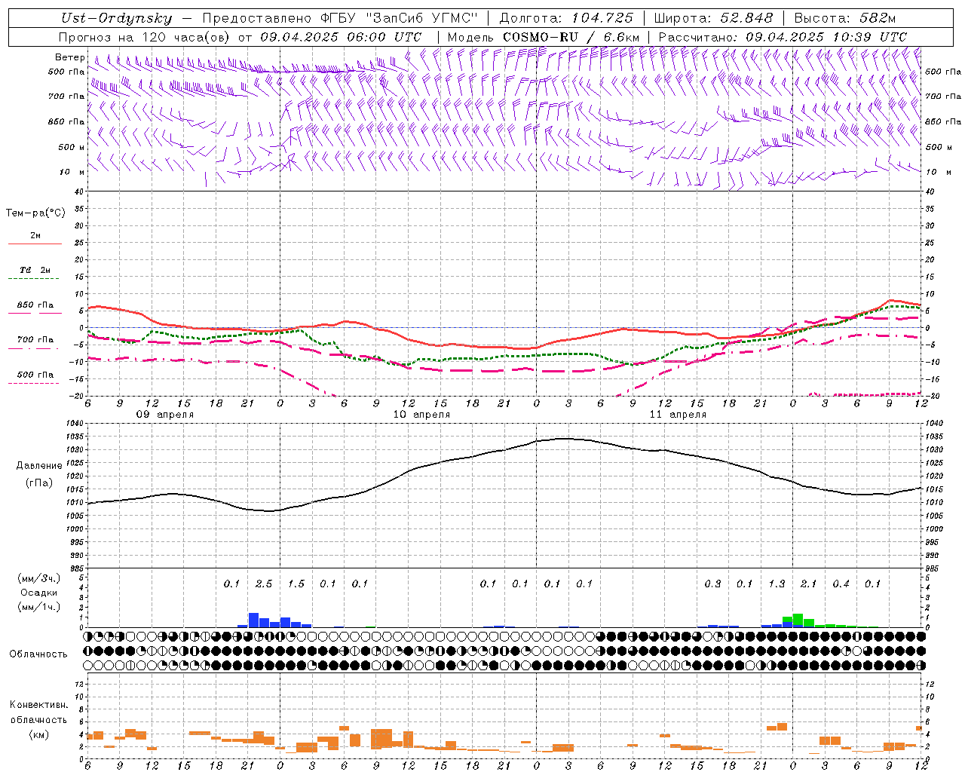Select the 'Td 2м' dew point legend entry
Screen dimensions: 965x772
point(35,270)
